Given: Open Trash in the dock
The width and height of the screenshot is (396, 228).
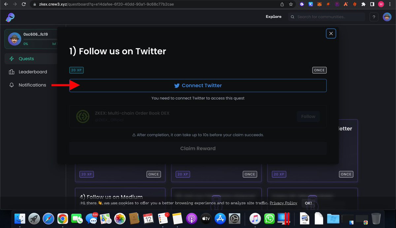Looking at the screenshot, I should [376, 218].
